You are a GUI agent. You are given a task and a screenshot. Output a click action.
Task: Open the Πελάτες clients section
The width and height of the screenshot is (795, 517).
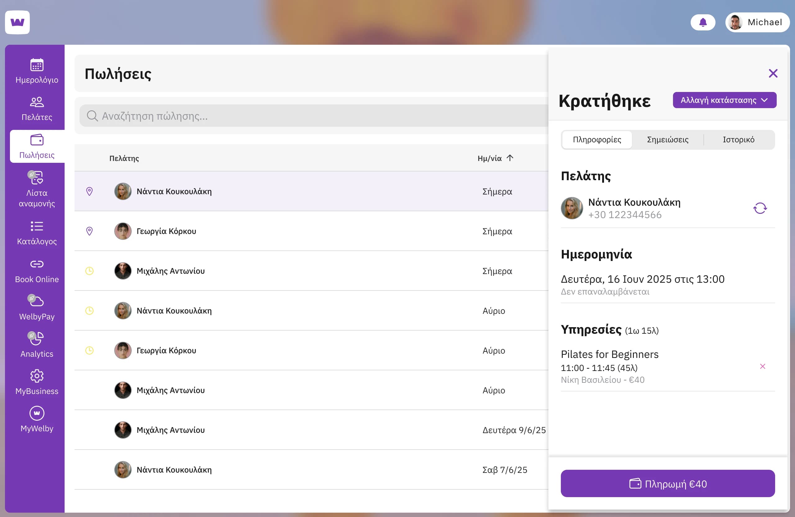[x=37, y=109]
